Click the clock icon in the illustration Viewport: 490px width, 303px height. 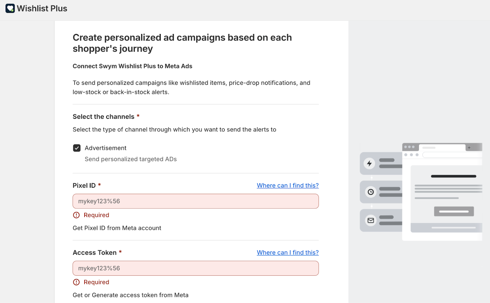(x=371, y=192)
